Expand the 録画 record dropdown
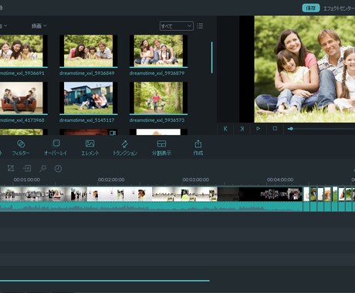Viewport: 355px width, 293px height. coord(39,25)
